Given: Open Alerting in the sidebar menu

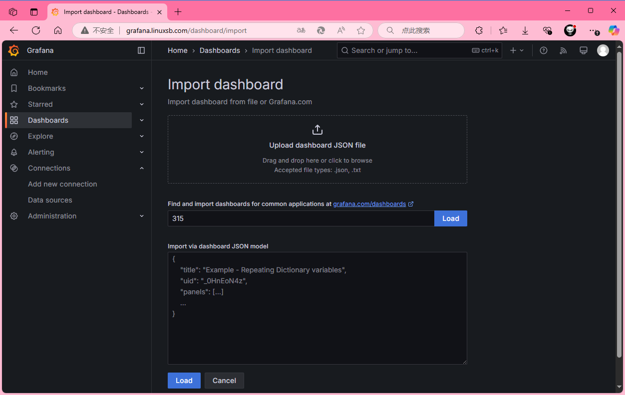Looking at the screenshot, I should [x=41, y=152].
